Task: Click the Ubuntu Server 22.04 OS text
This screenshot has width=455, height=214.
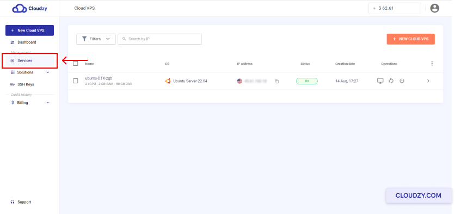Action: tap(190, 81)
